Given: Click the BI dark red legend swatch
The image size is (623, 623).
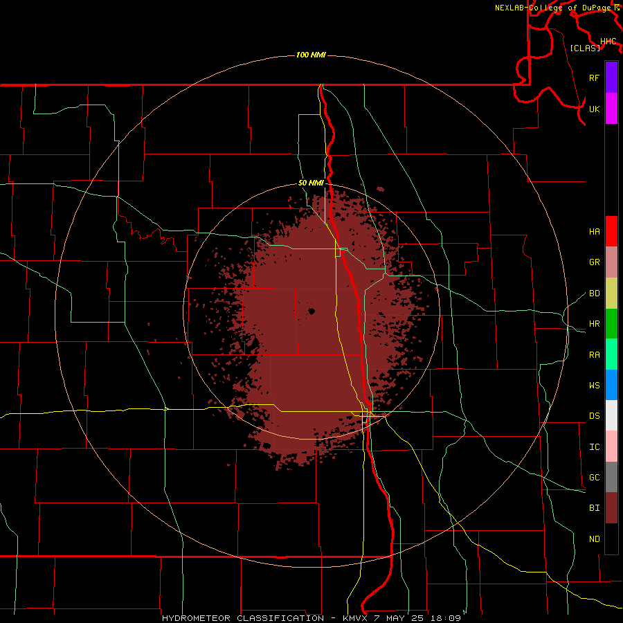Looking at the screenshot, I should (x=611, y=508).
